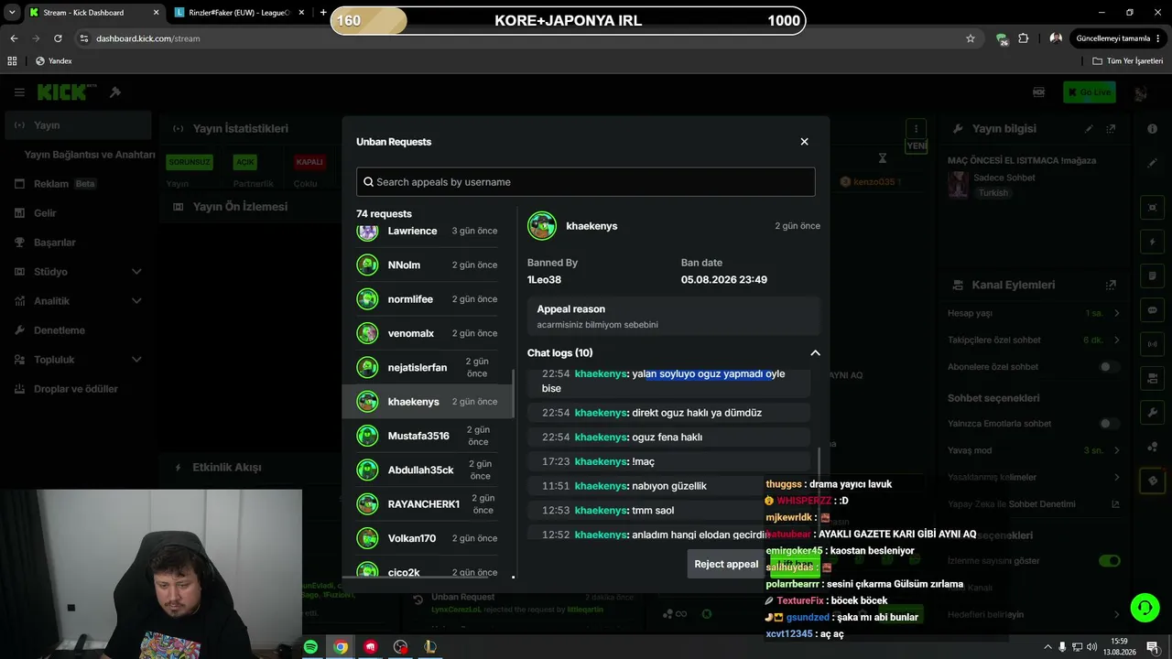Open the green support headset chat button
The width and height of the screenshot is (1172, 659).
[x=1144, y=608]
